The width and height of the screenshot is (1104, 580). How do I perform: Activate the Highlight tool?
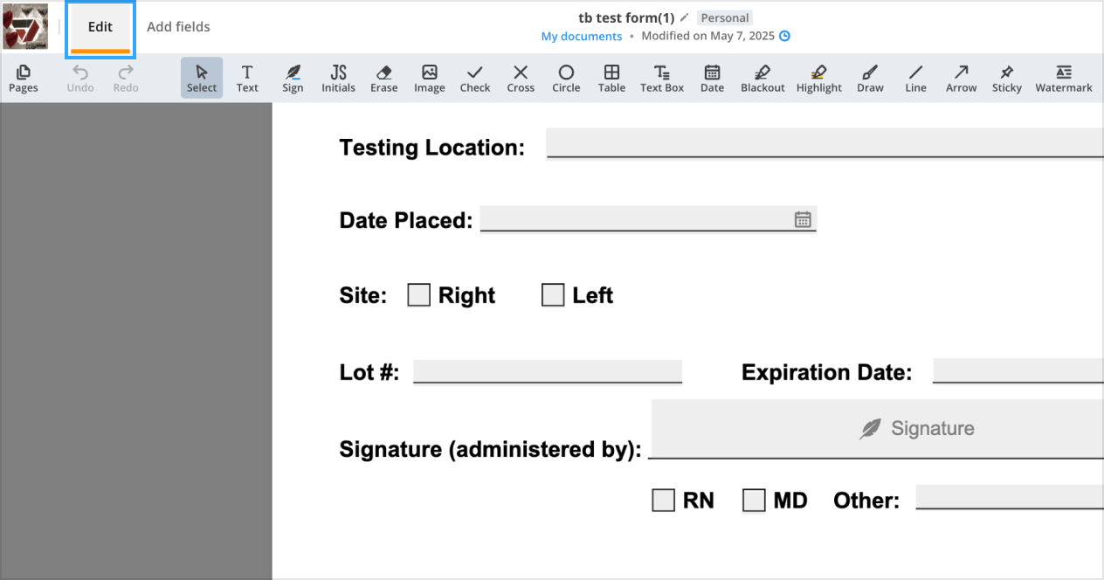[818, 78]
